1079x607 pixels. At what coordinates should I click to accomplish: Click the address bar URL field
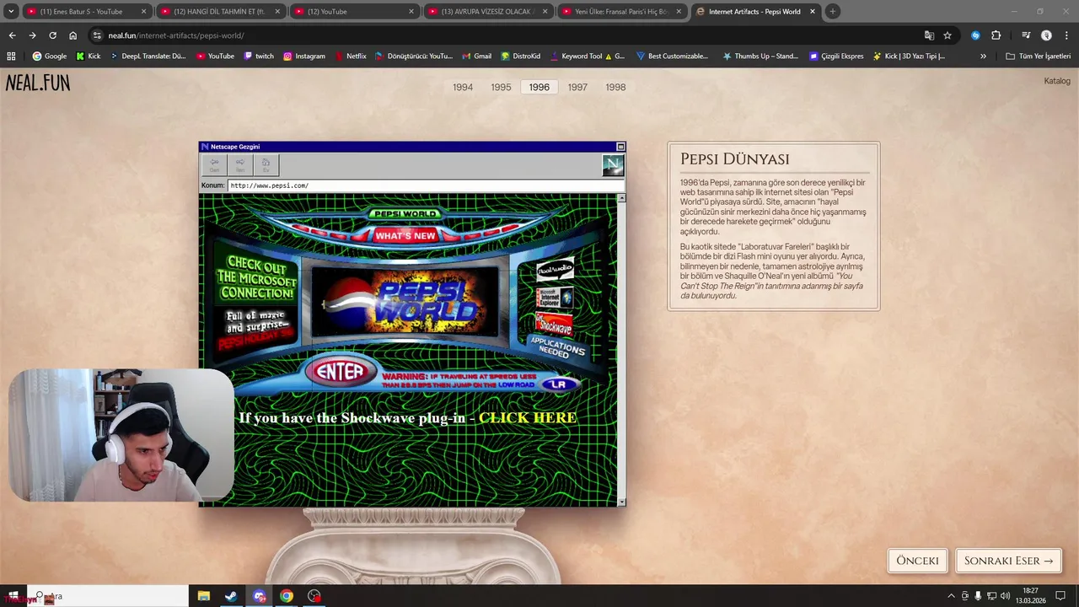pyautogui.click(x=506, y=35)
